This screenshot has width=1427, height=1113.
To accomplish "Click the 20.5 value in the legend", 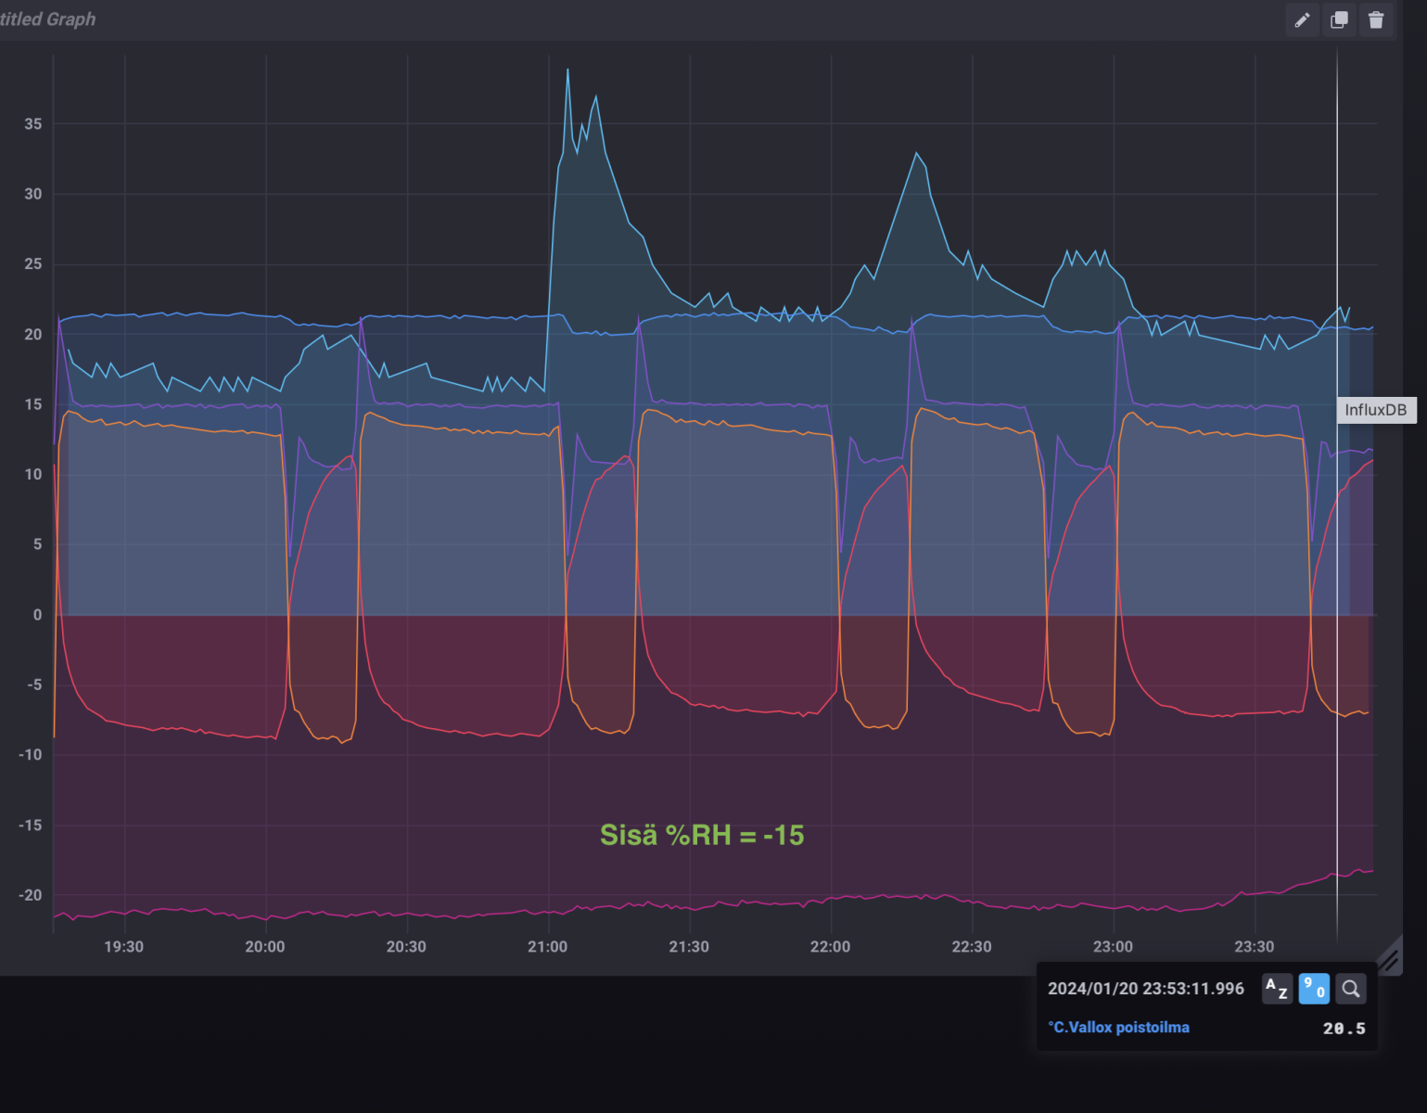I will click(x=1344, y=1029).
